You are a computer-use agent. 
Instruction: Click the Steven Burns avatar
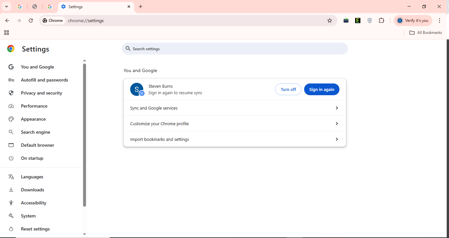pyautogui.click(x=137, y=89)
